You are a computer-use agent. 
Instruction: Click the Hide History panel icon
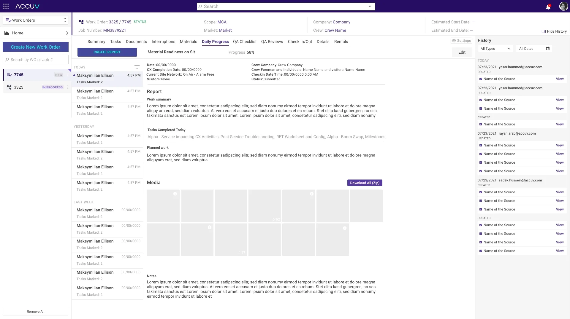(544, 31)
